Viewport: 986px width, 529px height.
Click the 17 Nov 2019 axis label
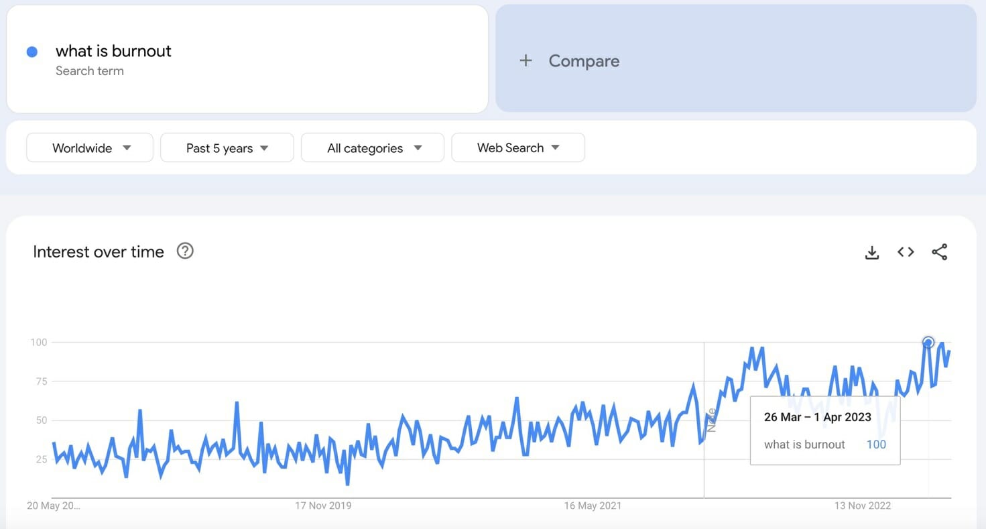pyautogui.click(x=323, y=506)
